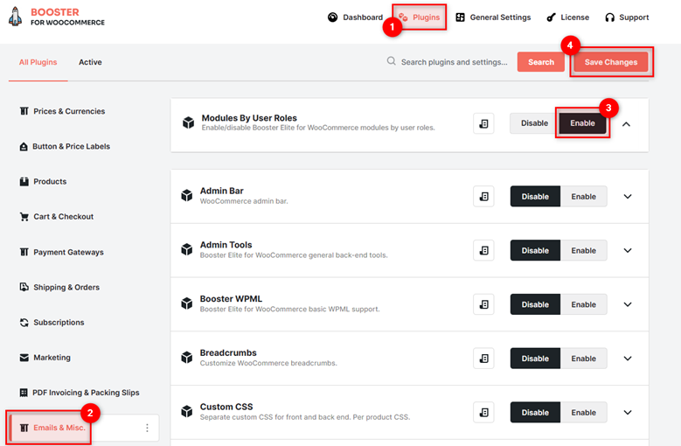Enable the Admin Bar module
The width and height of the screenshot is (681, 446).
[x=583, y=196]
